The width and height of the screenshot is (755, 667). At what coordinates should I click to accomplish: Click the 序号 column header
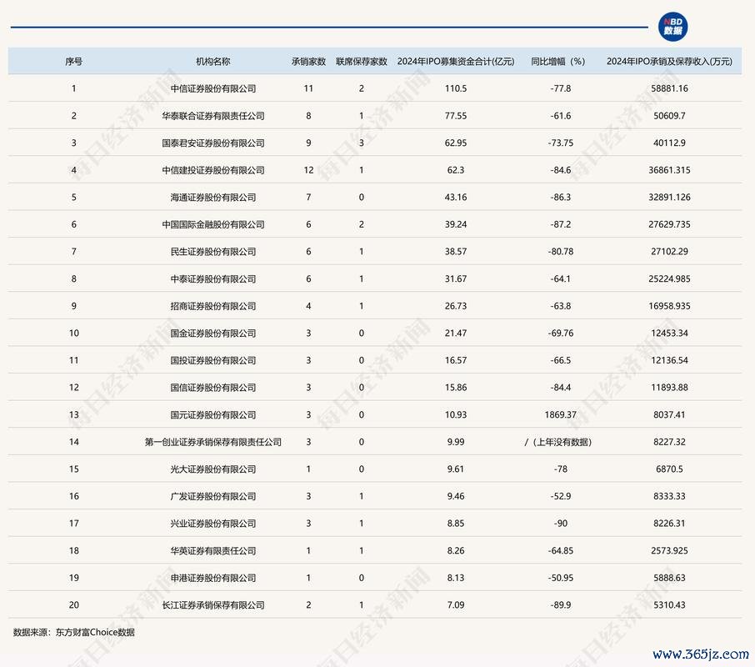click(73, 62)
